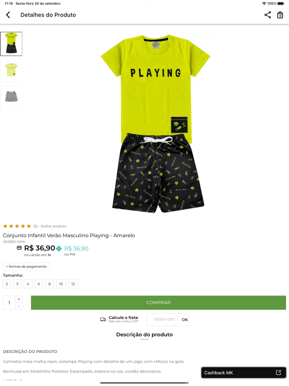The height and width of the screenshot is (386, 289).
Task: Expand + formas de pagamento
Action: 26,267
